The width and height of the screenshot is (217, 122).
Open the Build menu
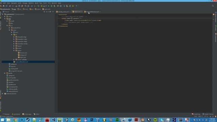[x=37, y=3]
